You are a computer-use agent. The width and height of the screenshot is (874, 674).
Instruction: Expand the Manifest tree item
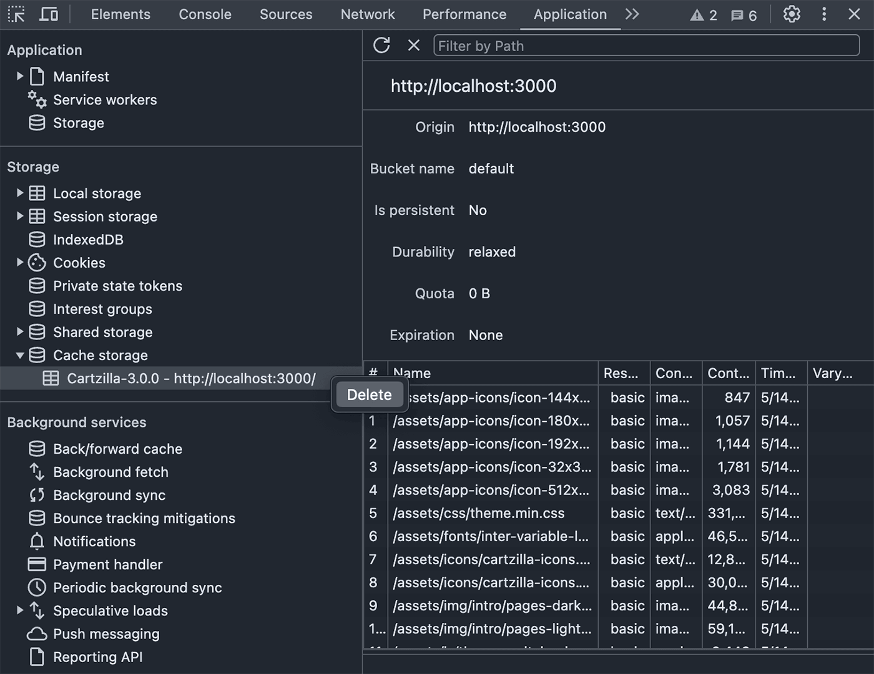click(x=19, y=76)
